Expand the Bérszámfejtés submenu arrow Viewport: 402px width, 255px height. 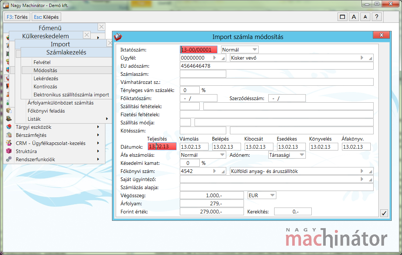point(98,135)
